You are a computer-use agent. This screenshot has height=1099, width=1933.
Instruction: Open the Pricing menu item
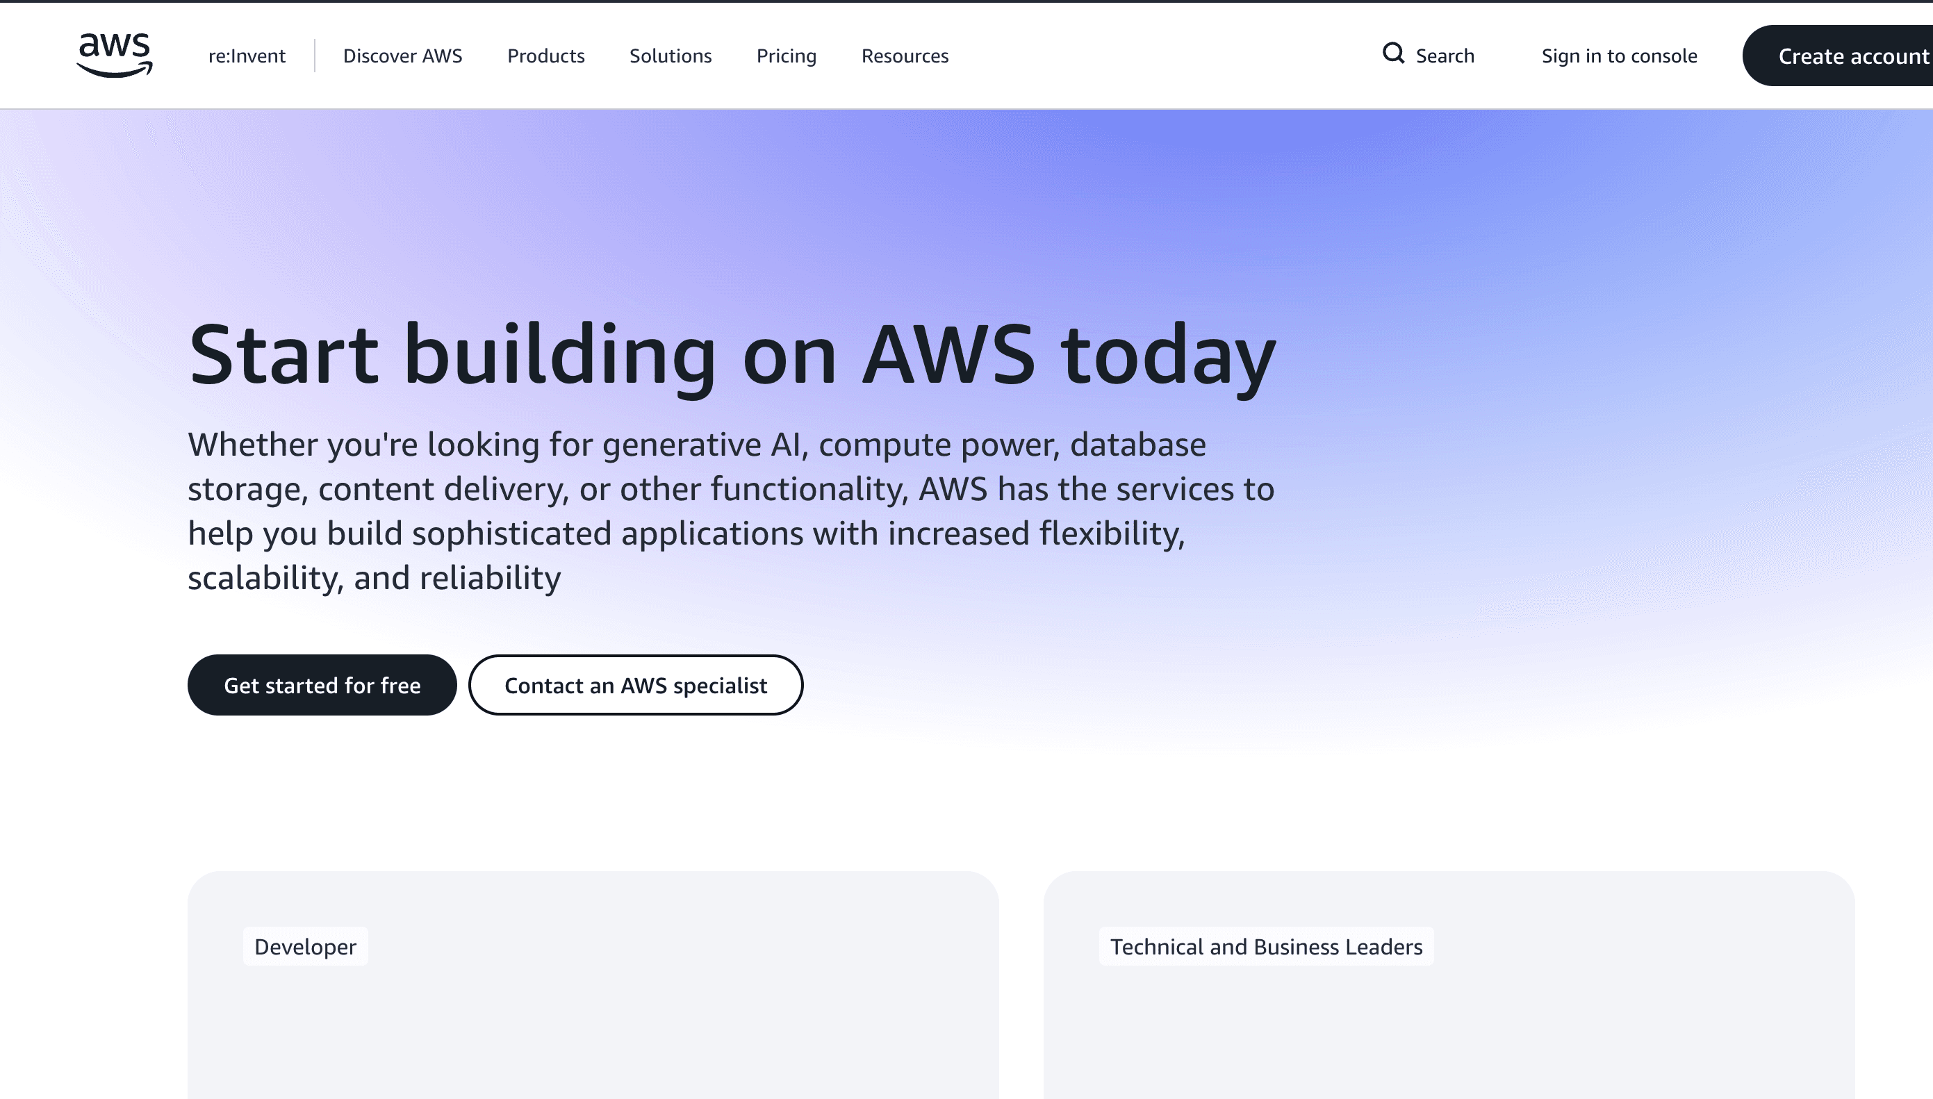(x=786, y=56)
